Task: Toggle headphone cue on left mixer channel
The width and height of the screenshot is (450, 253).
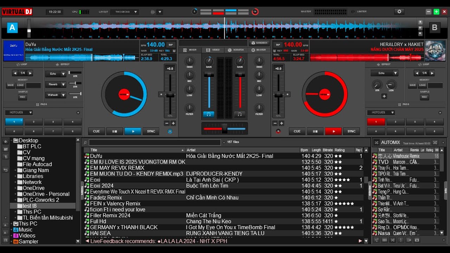Action: pyautogui.click(x=209, y=114)
